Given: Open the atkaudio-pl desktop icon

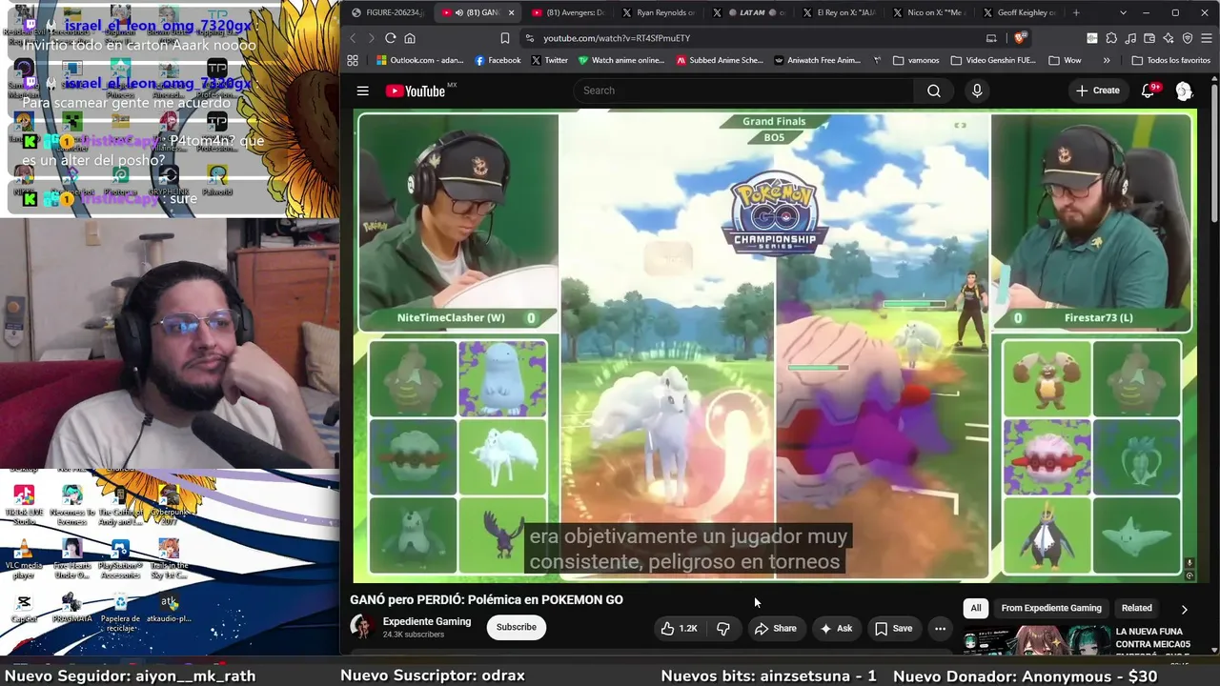Looking at the screenshot, I should (169, 608).
